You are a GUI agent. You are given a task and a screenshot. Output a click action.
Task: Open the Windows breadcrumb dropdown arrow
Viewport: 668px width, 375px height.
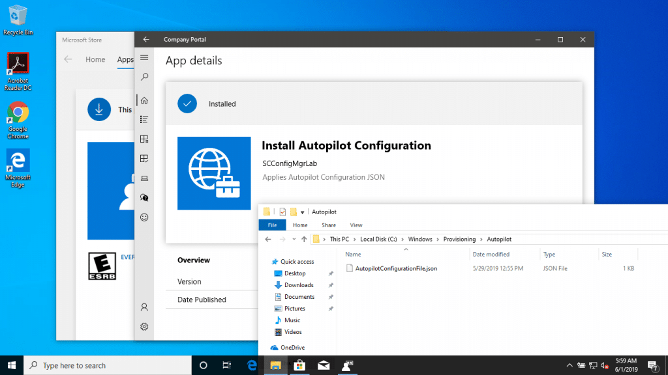coord(437,239)
